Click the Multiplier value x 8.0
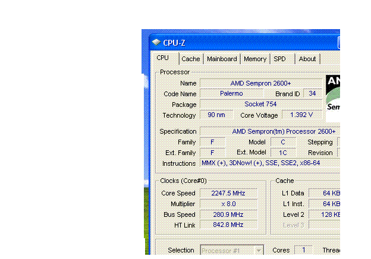The width and height of the screenshot is (371, 259). click(x=228, y=204)
